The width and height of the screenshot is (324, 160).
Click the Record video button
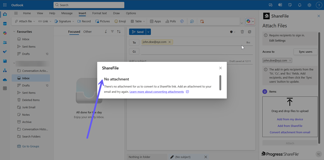(84, 21)
